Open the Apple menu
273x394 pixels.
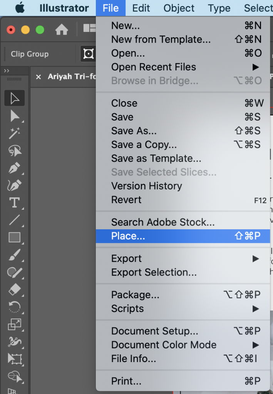pyautogui.click(x=20, y=8)
